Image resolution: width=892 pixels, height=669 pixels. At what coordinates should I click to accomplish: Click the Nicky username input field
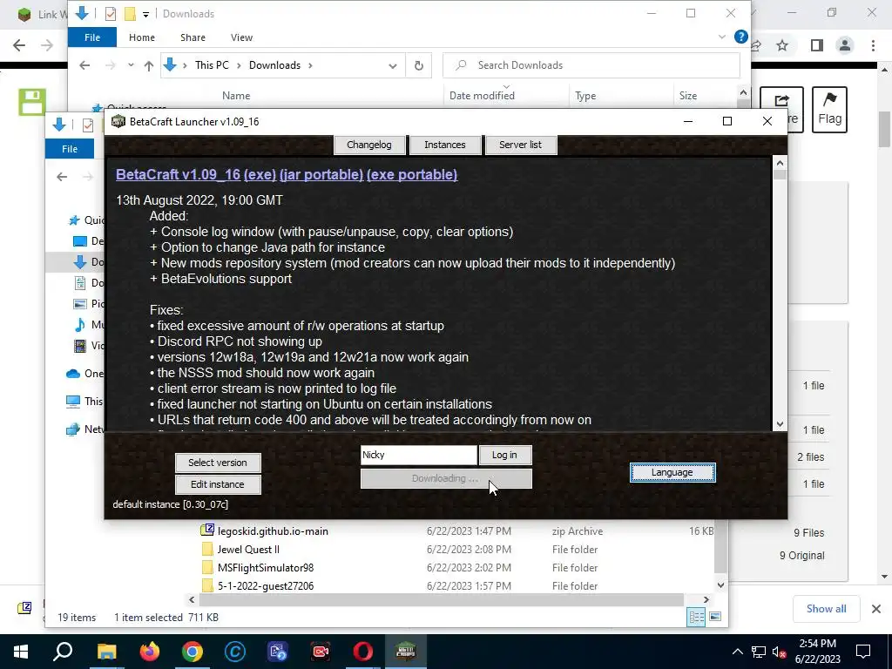click(x=419, y=455)
